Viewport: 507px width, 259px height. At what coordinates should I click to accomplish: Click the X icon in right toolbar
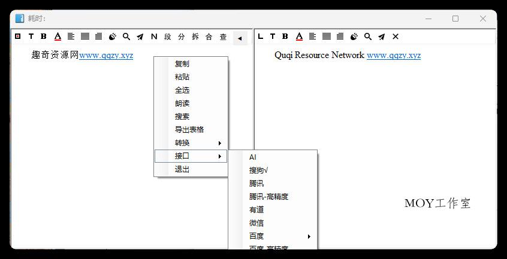396,36
